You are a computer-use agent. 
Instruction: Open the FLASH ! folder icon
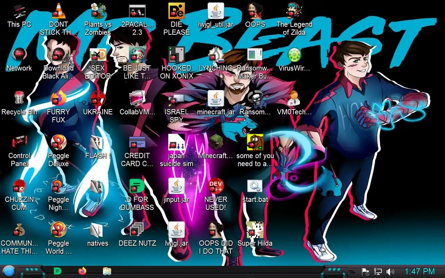pos(98,143)
